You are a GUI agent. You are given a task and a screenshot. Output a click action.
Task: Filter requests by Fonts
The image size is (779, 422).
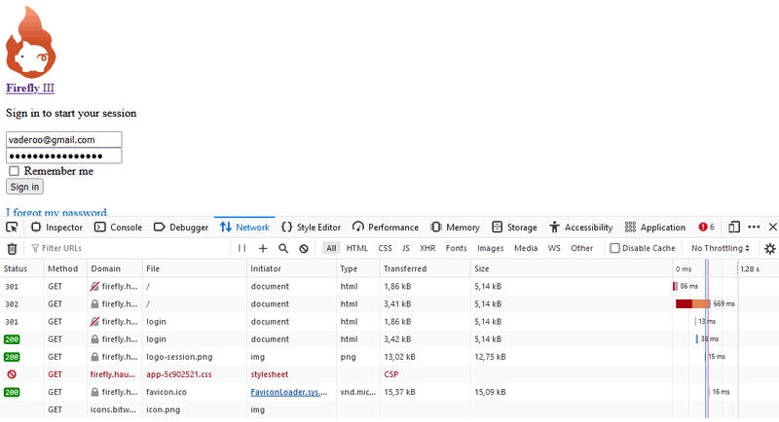tap(456, 248)
